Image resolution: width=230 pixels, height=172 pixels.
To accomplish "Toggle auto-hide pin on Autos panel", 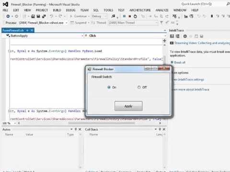I will 76,129.
